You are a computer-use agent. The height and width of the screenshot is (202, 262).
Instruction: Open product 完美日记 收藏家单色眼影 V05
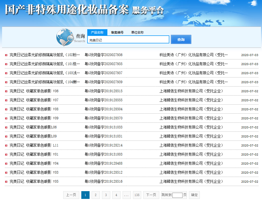tap(34, 181)
